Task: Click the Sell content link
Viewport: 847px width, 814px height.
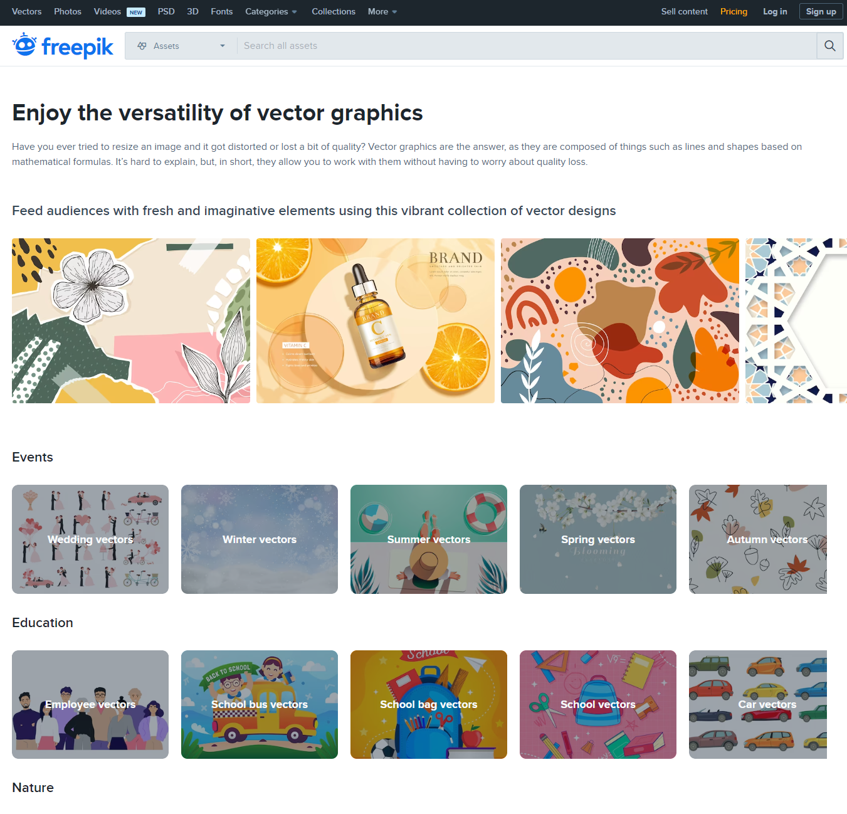Action: click(x=684, y=12)
